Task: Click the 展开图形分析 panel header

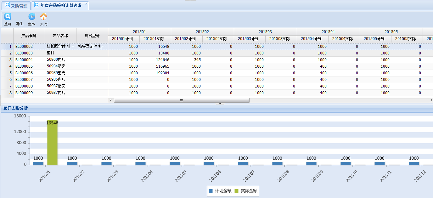Action: click(15, 108)
